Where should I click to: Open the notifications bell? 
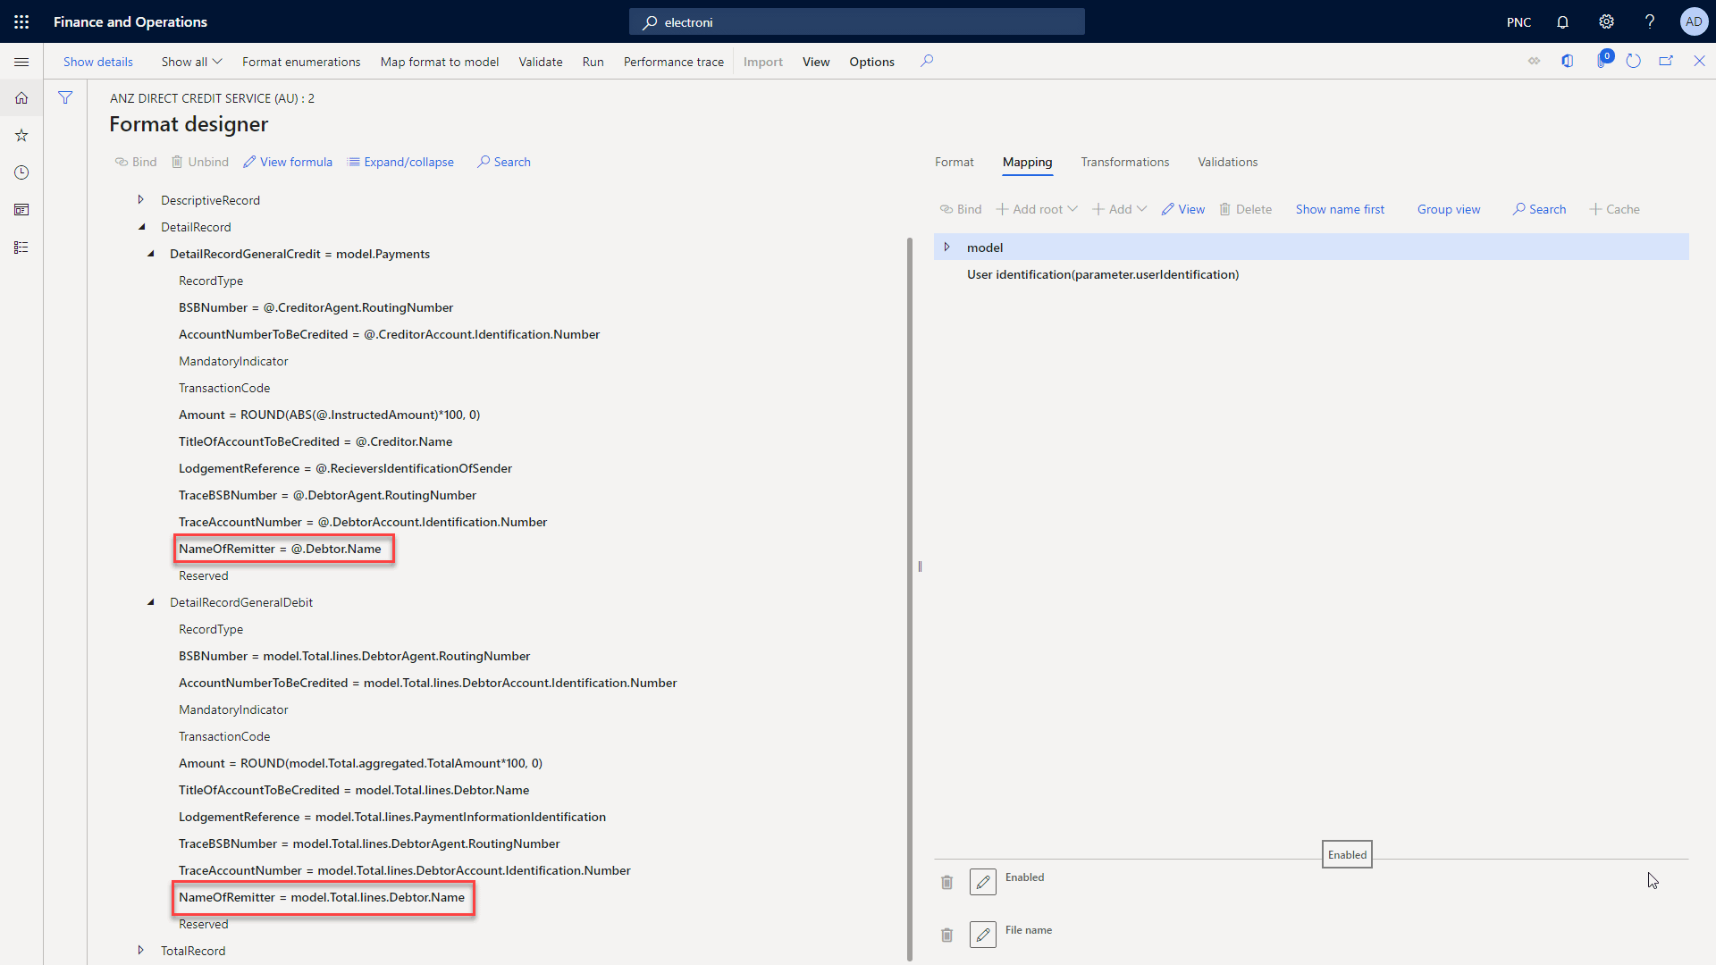point(1562,21)
